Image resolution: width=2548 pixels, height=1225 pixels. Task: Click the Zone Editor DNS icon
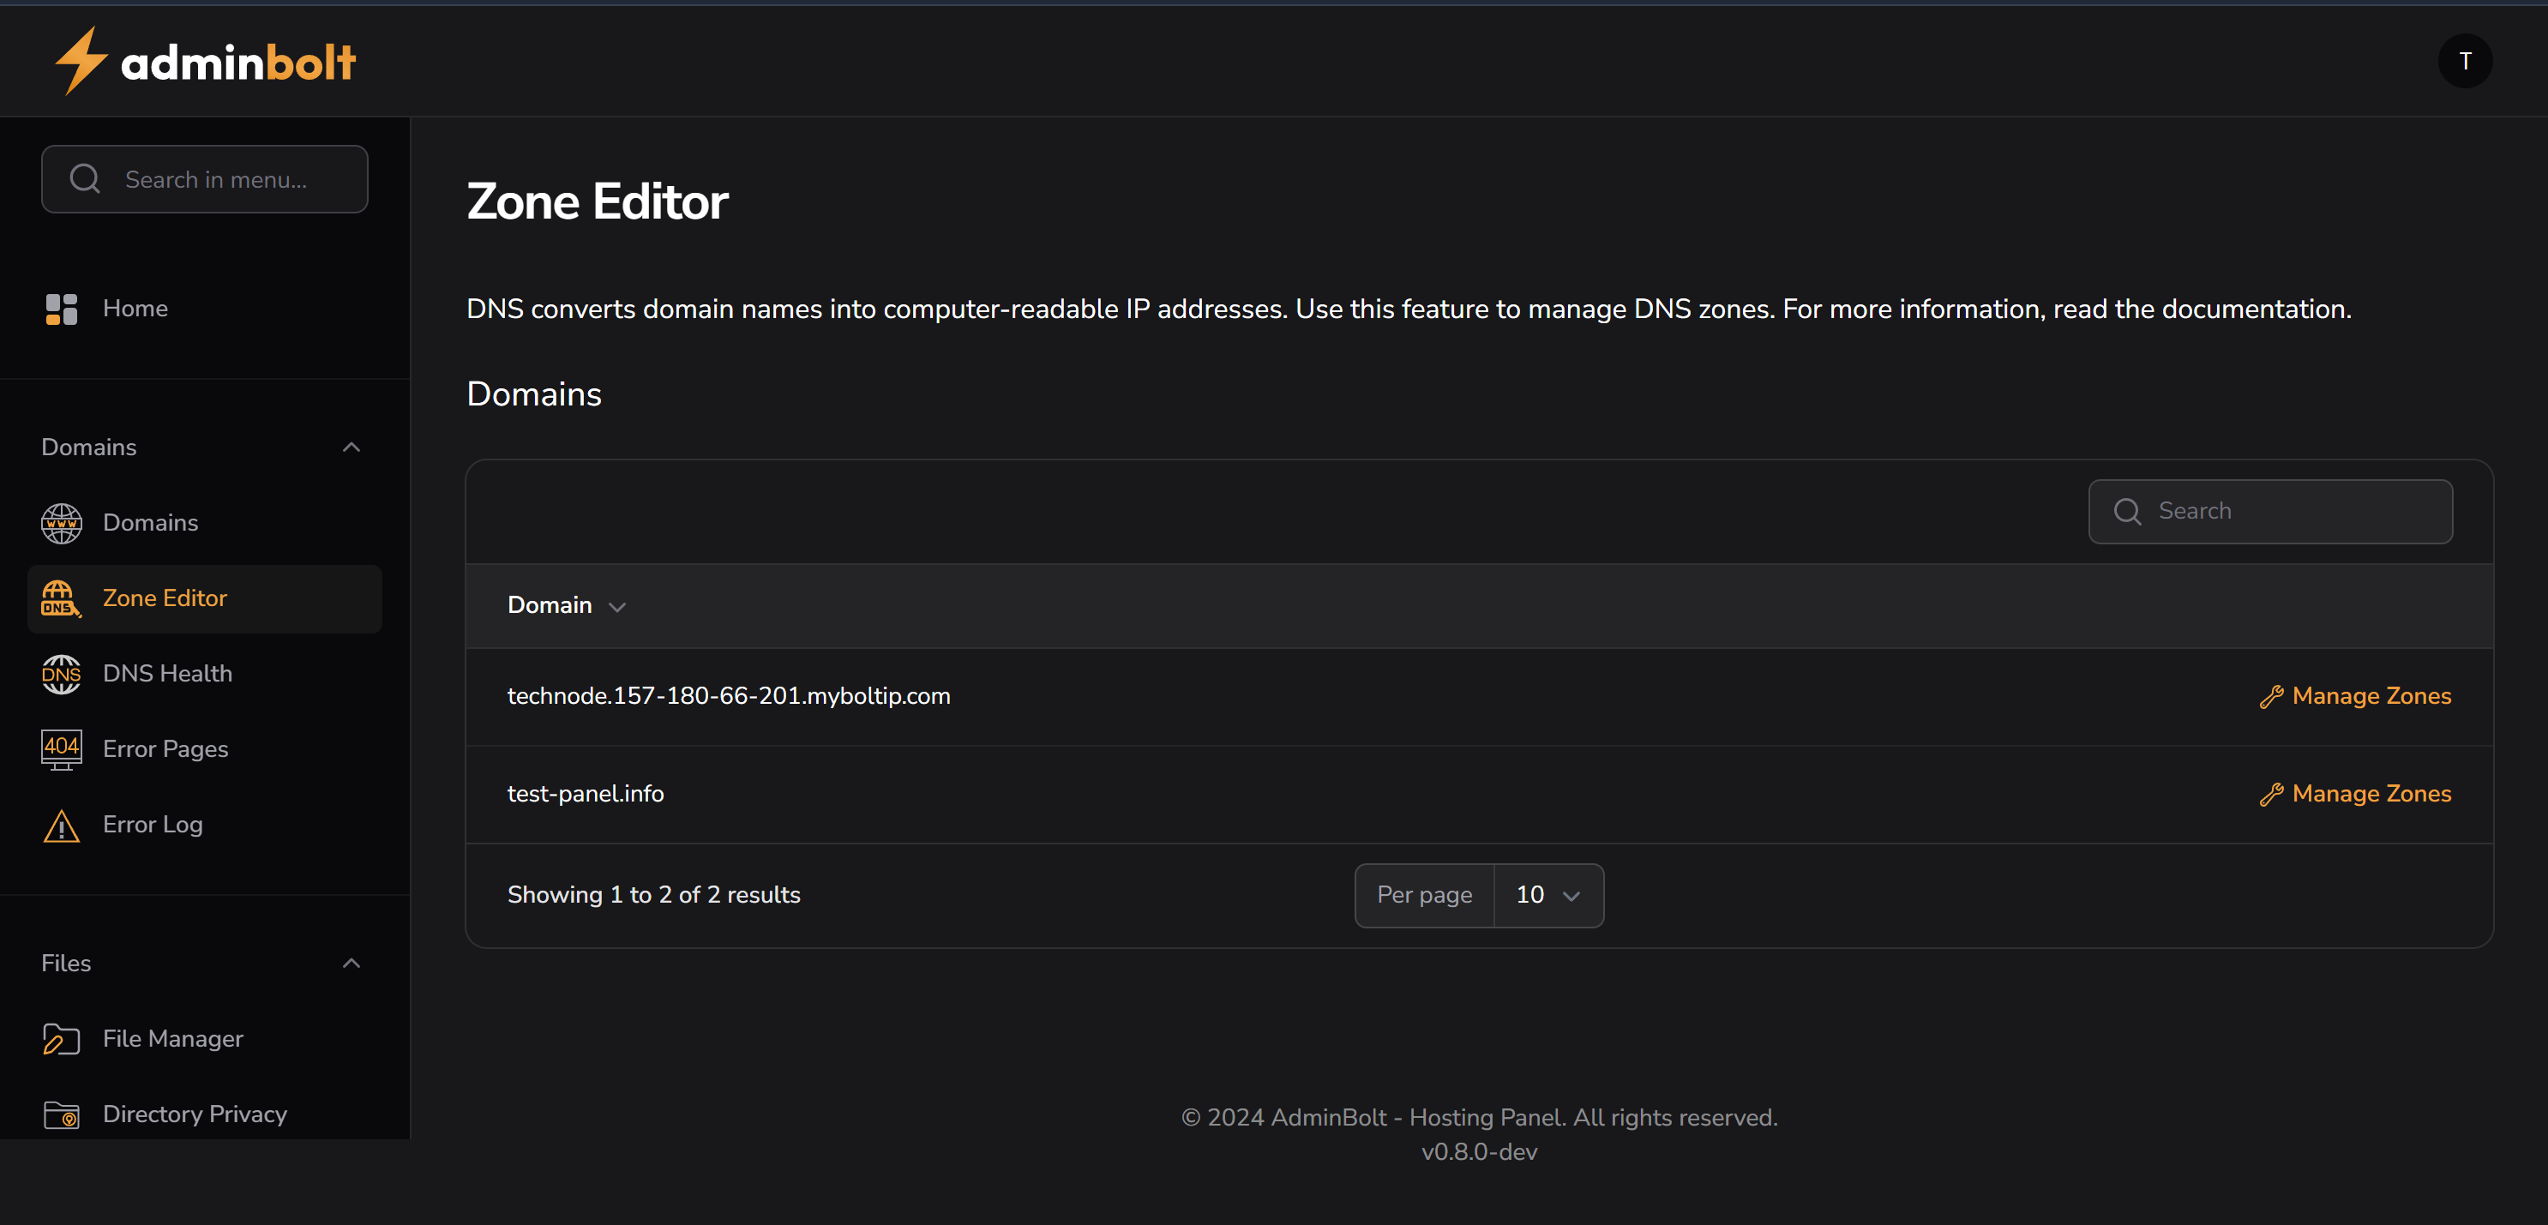pos(60,598)
